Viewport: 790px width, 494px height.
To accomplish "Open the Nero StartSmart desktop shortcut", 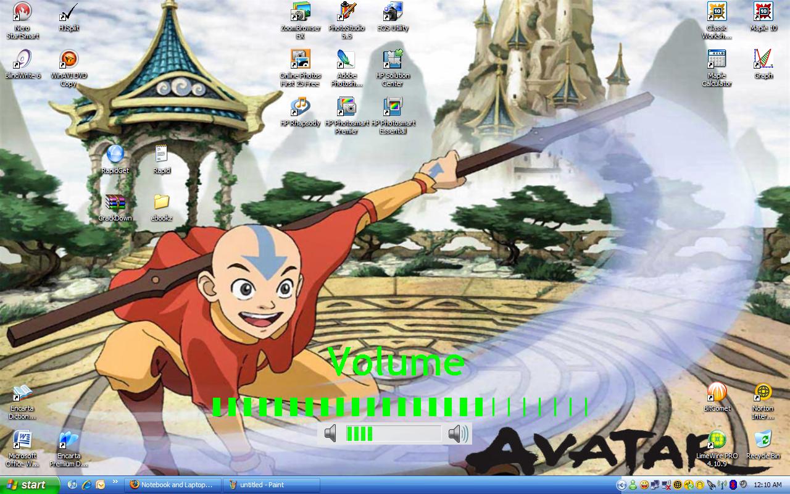I will click(x=22, y=20).
